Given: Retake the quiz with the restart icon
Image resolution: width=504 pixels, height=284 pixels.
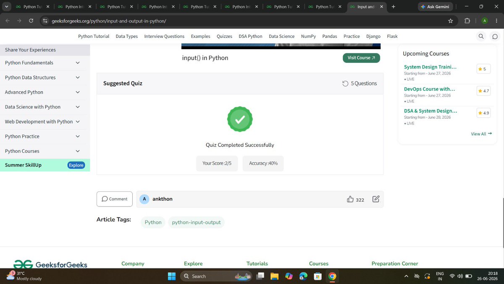Looking at the screenshot, I should 345,83.
